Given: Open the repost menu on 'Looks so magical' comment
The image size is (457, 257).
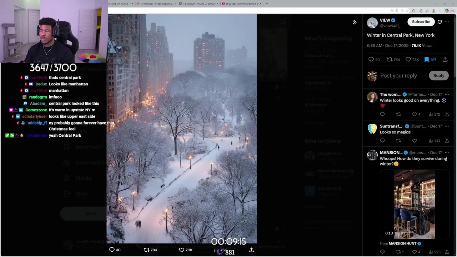Looking at the screenshot, I should (x=398, y=141).
